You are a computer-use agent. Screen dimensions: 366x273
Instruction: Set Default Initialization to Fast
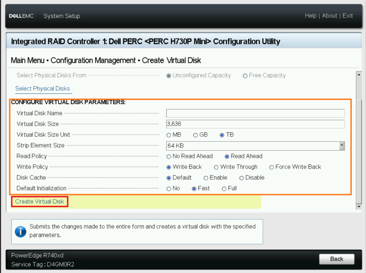click(x=194, y=189)
